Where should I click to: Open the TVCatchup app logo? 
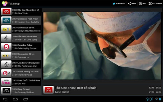(5, 3)
